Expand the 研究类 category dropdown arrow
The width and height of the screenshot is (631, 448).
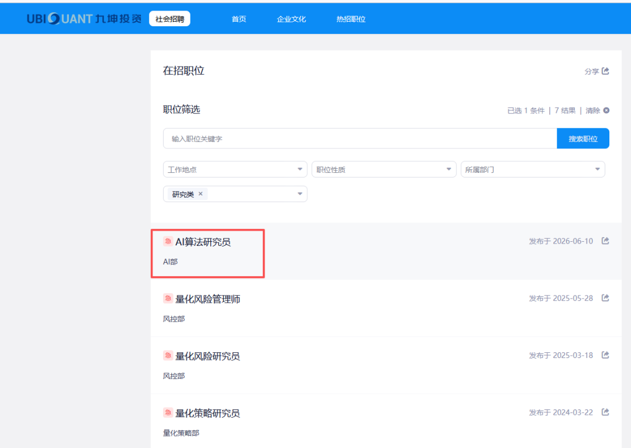(300, 194)
